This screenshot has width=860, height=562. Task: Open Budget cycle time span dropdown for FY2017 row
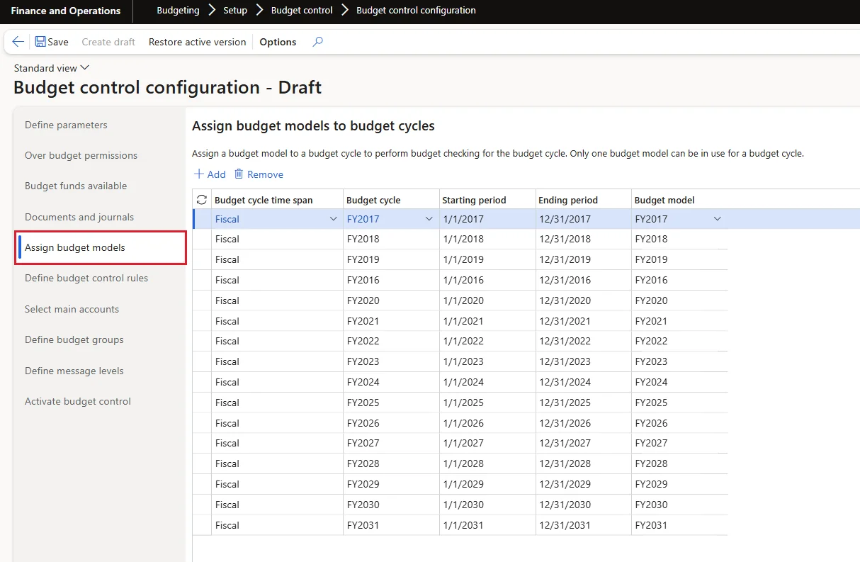click(x=334, y=219)
